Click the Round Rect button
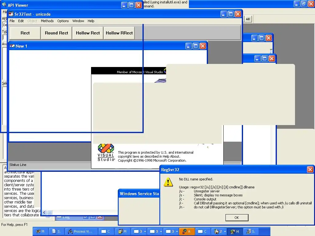This screenshot has width=315, height=236. (57, 33)
